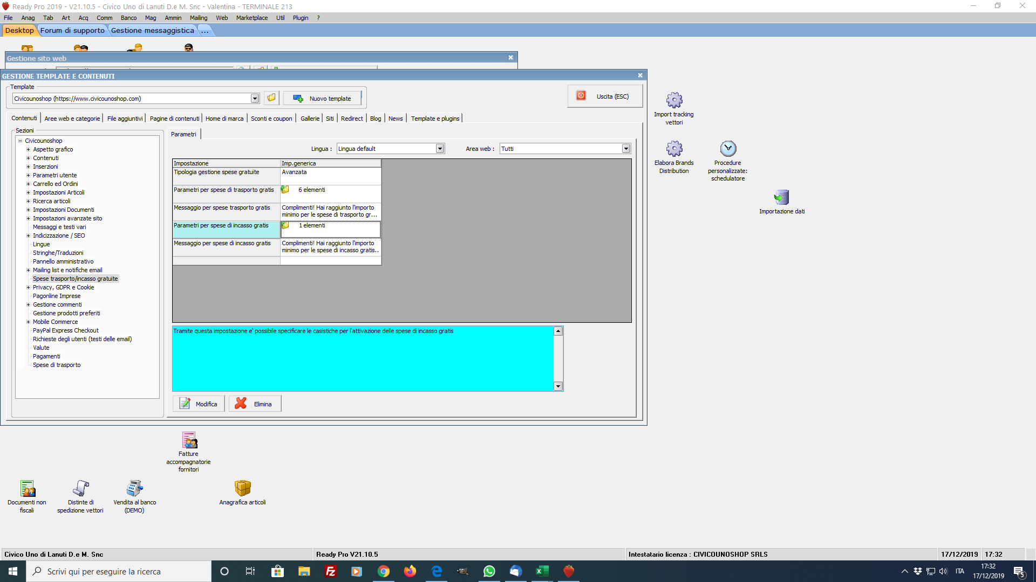The image size is (1036, 582).
Task: Select Tipologia gestione spese gratuite row
Action: click(x=277, y=176)
